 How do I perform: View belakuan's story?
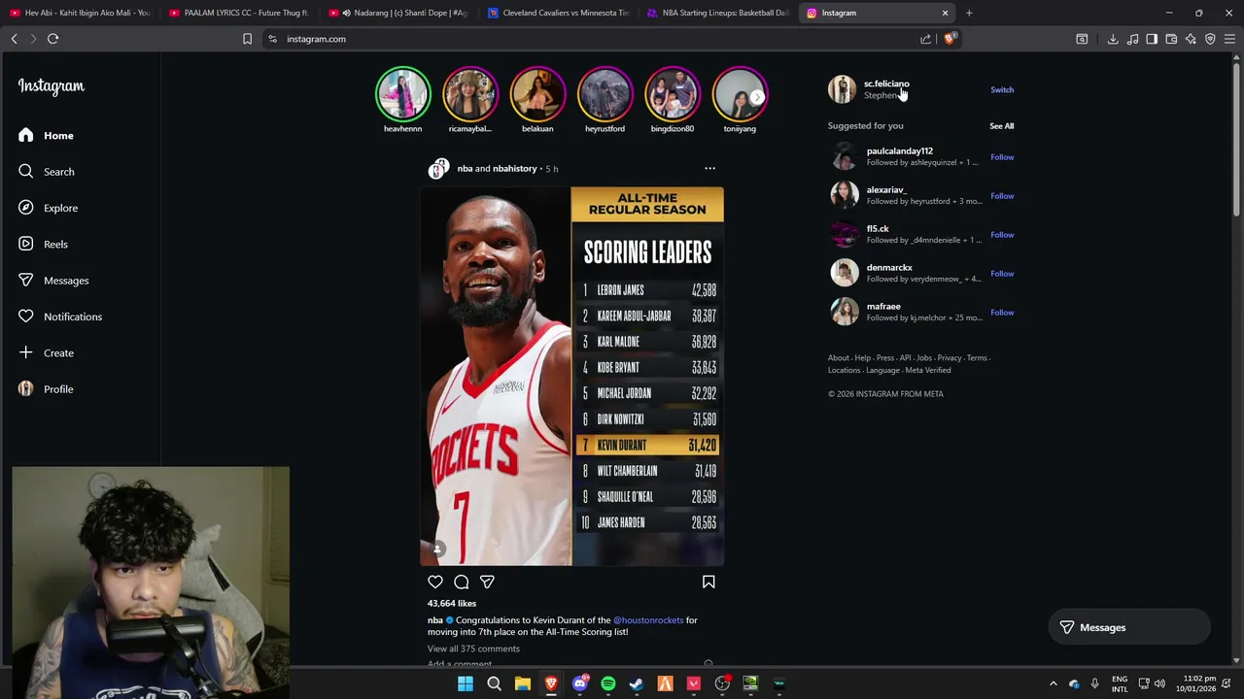click(537, 94)
